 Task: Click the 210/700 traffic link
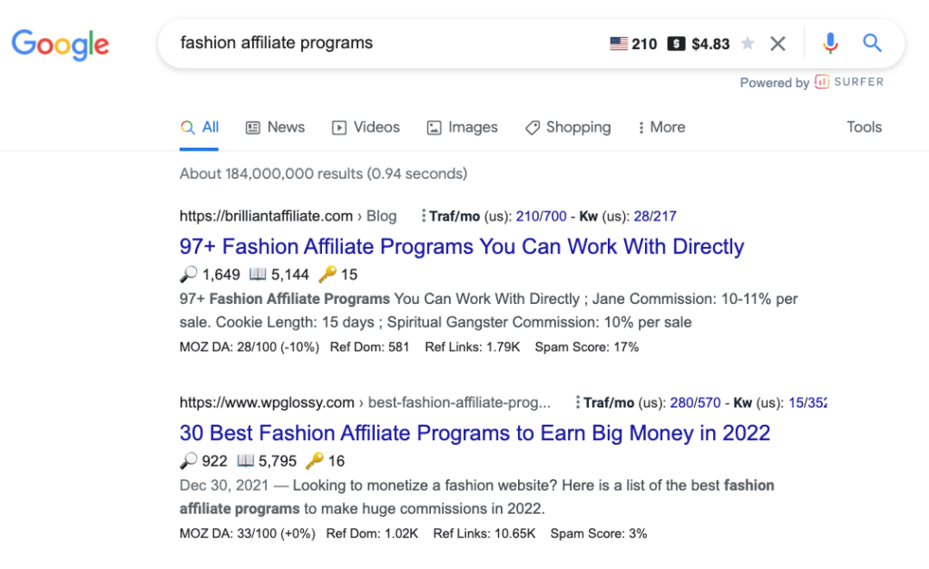[541, 216]
